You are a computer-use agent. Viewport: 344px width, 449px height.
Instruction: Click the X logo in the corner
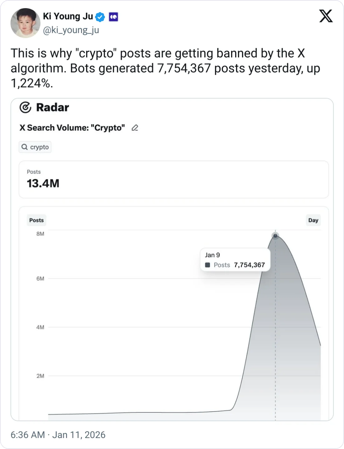tap(326, 16)
